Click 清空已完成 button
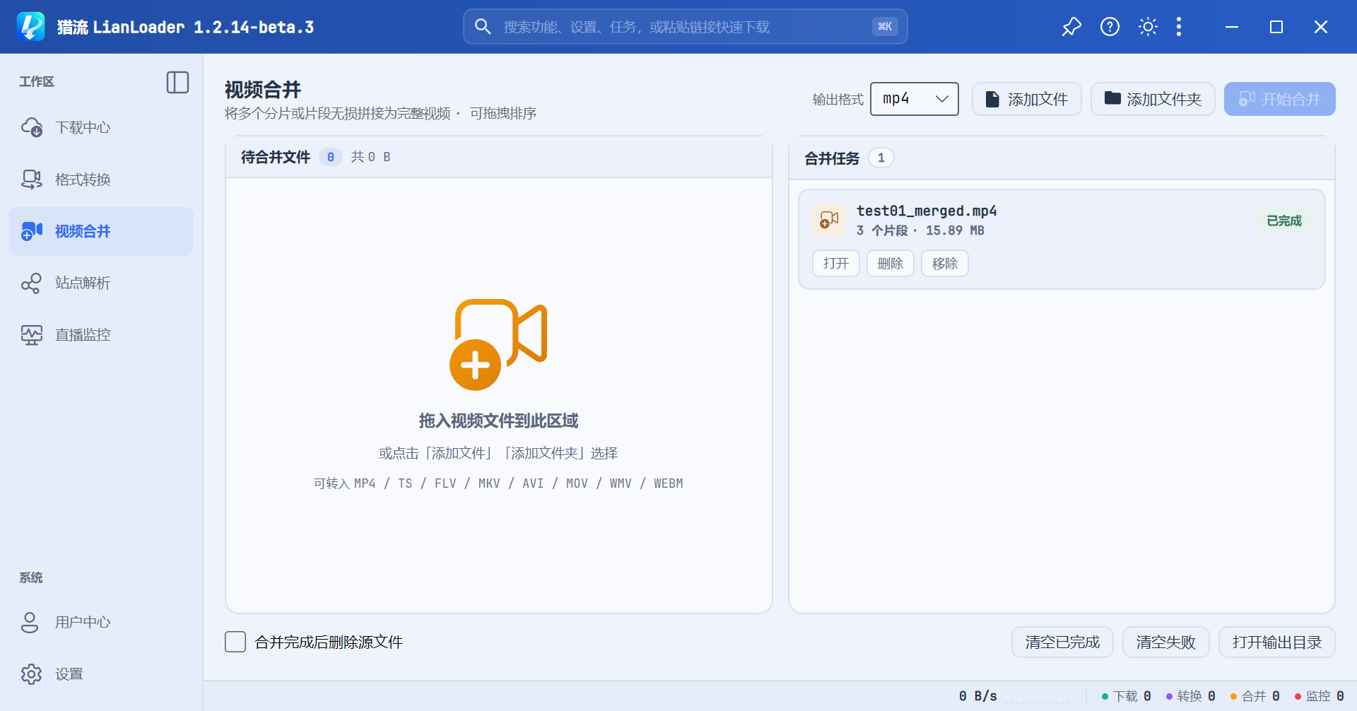The image size is (1357, 711). point(1062,642)
